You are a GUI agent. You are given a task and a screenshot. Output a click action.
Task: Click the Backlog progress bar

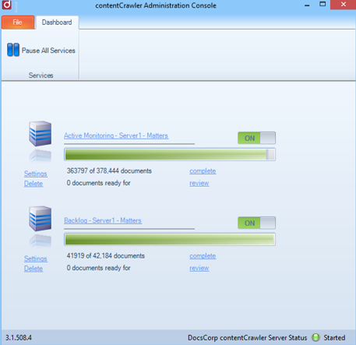coord(170,239)
